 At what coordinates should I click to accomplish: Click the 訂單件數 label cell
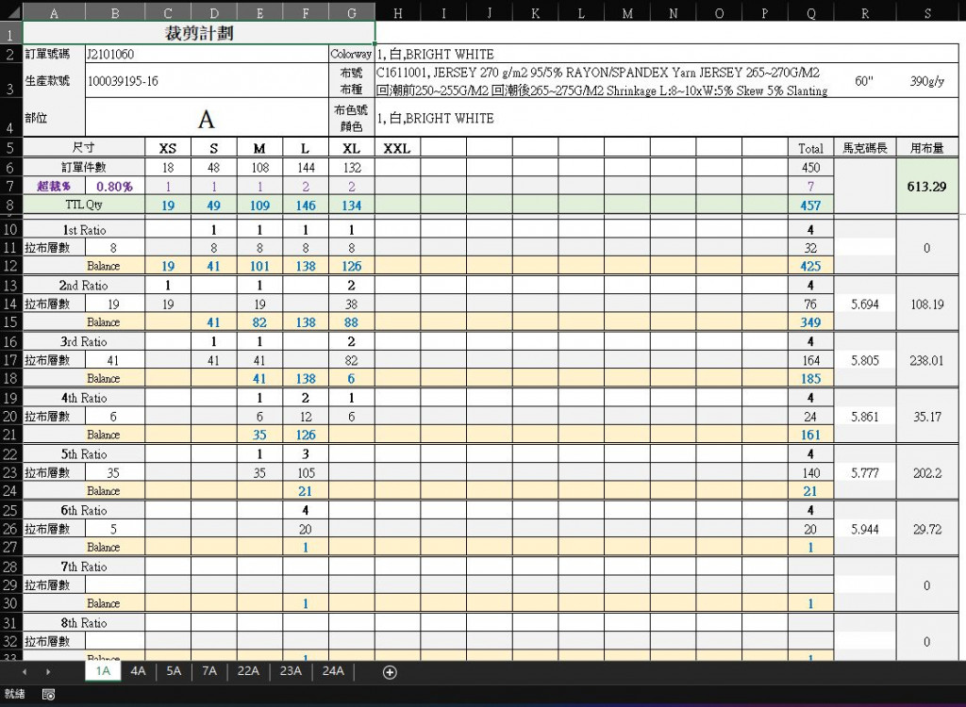84,168
